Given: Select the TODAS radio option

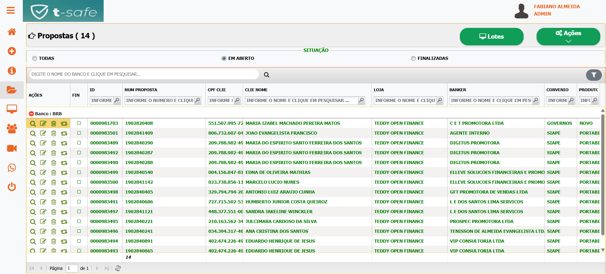Looking at the screenshot, I should (35, 58).
